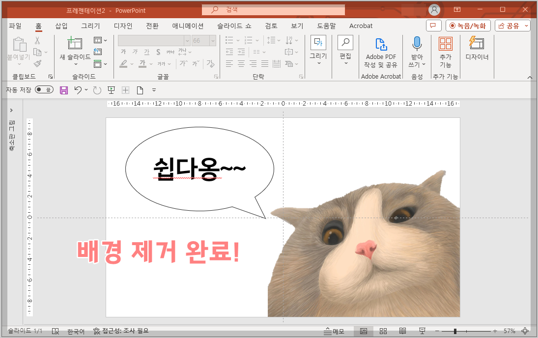Start slideshow from the quick access toolbar icon

coord(112,90)
